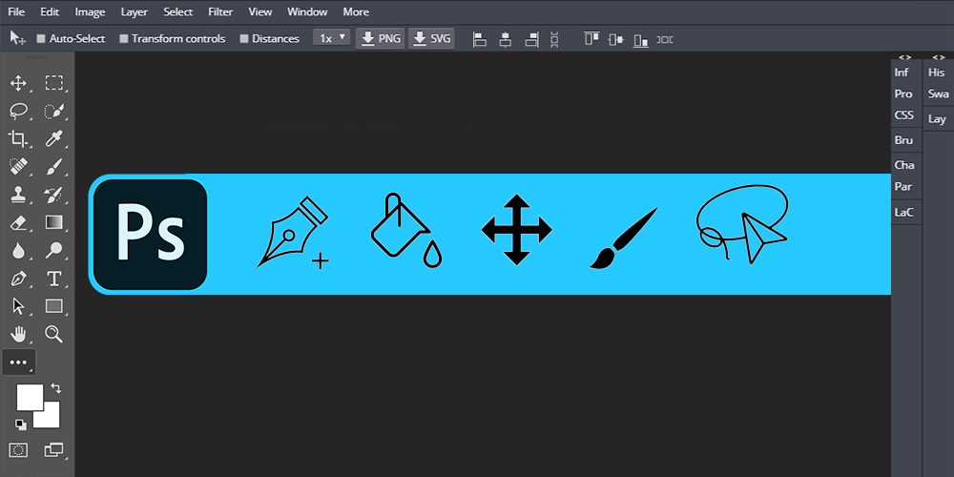This screenshot has width=954, height=477.
Task: Enable the Transform controls checkbox
Action: tap(123, 39)
